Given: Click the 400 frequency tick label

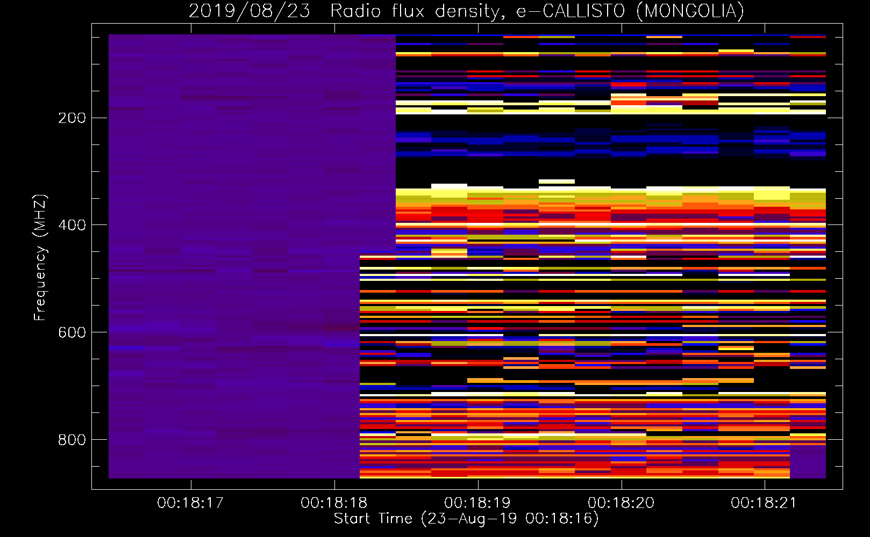Looking at the screenshot, I should tap(72, 225).
